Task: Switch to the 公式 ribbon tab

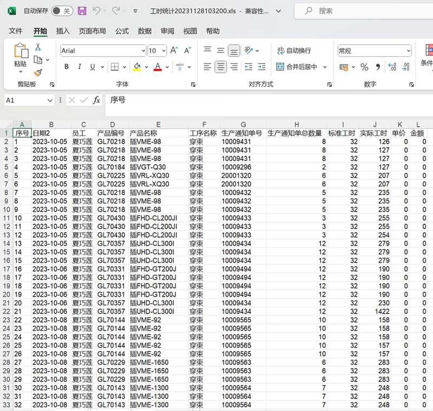Action: click(x=122, y=31)
